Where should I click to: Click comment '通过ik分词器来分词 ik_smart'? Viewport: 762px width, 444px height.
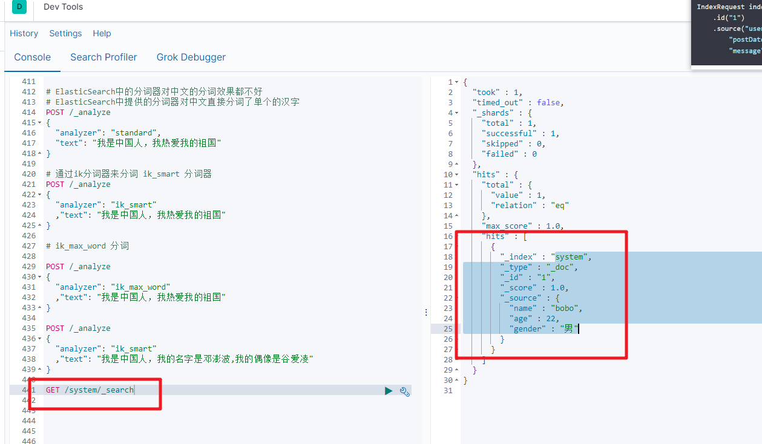pos(129,174)
